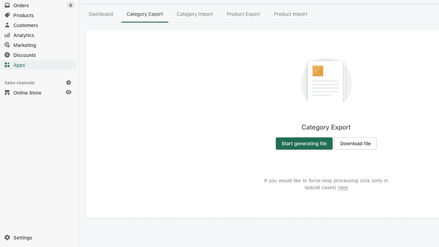View online store via eye icon
The image size is (439, 247).
(69, 92)
